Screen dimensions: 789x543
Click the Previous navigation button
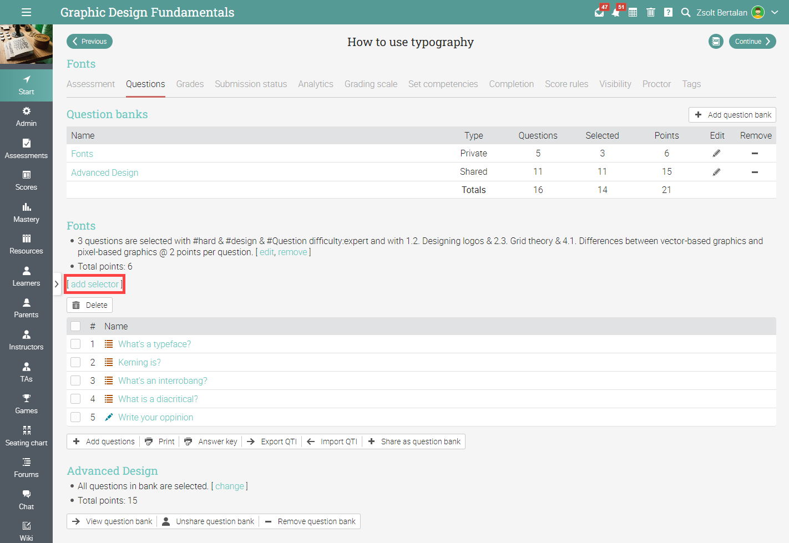pos(90,42)
